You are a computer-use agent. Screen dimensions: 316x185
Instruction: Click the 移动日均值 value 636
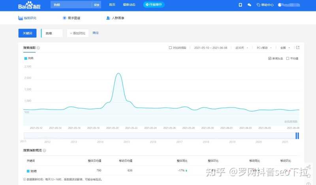130,170
